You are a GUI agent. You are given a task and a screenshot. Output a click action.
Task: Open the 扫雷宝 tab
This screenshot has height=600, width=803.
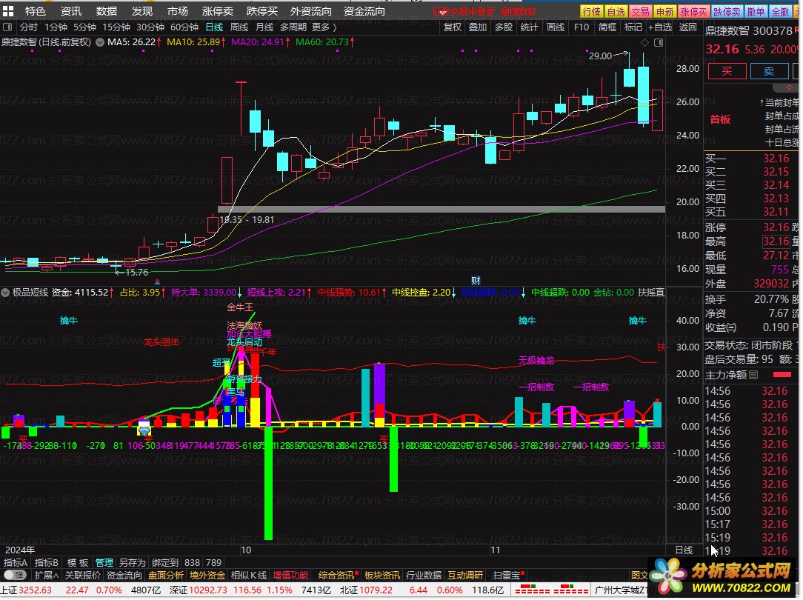click(507, 576)
